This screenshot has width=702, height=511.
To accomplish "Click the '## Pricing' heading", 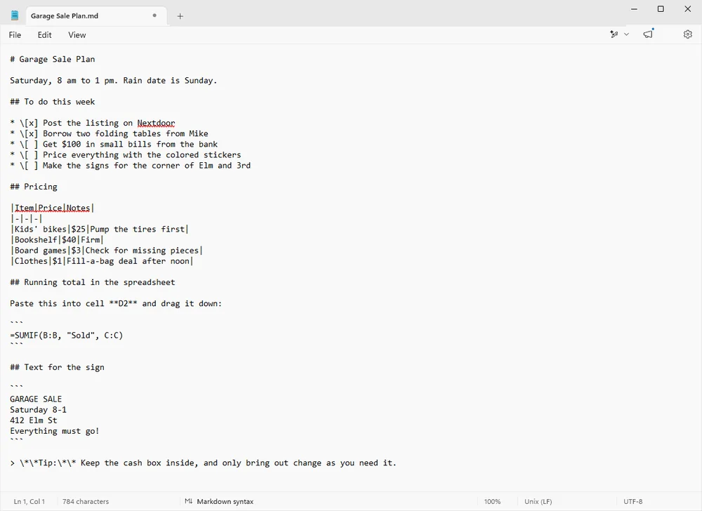I will (x=34, y=187).
